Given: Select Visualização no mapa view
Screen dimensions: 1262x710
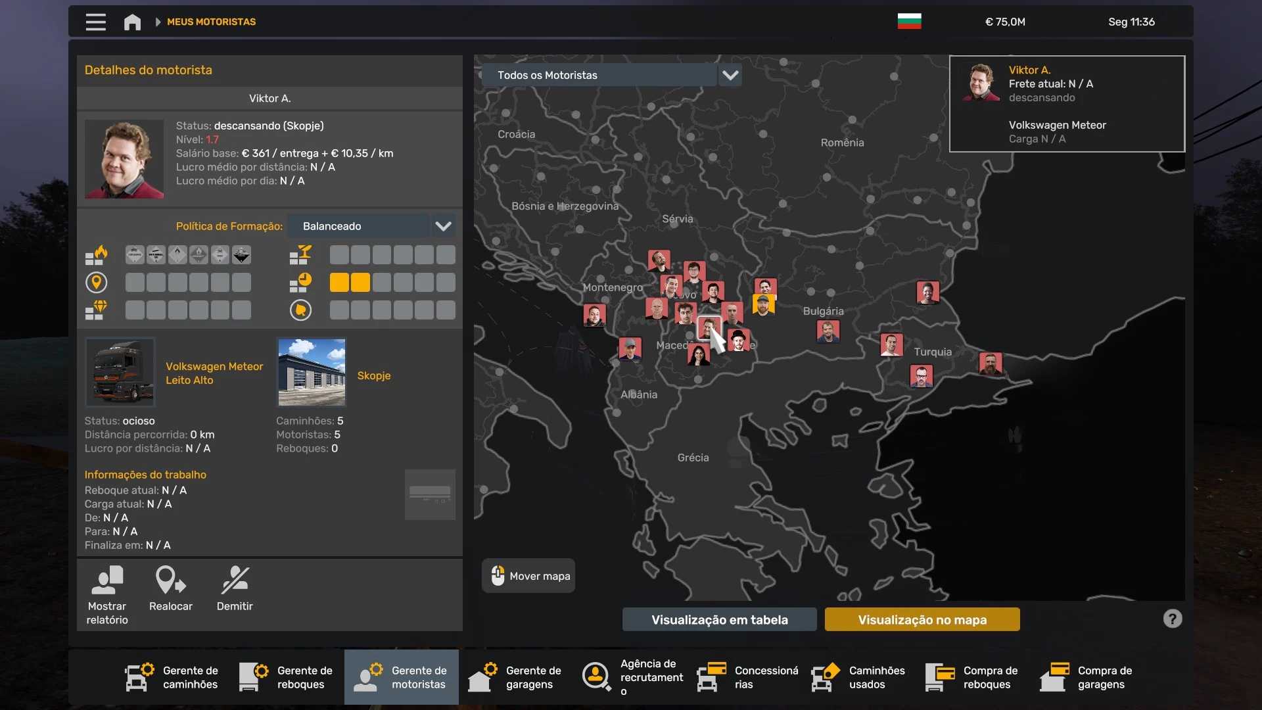Looking at the screenshot, I should coord(922,619).
